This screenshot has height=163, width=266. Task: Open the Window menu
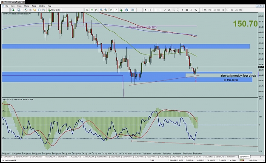(x=42, y=6)
